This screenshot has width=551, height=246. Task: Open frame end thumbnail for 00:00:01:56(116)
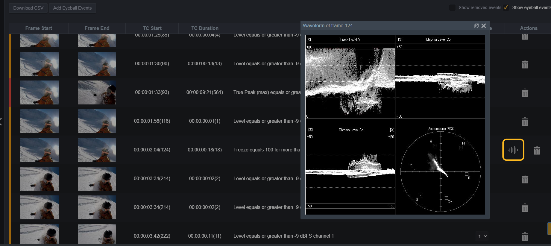(97, 121)
